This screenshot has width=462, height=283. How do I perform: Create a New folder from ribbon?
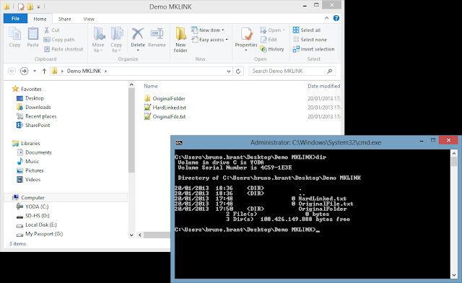pyautogui.click(x=180, y=40)
